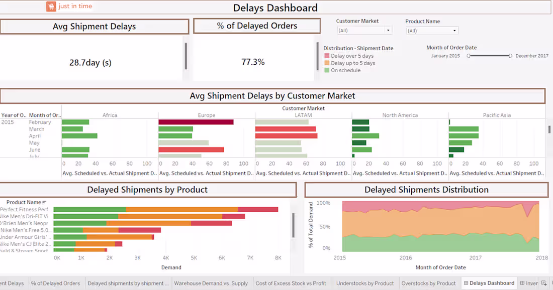Switch to the % of Delayed Orders tab
The height and width of the screenshot is (290, 553).
56,283
